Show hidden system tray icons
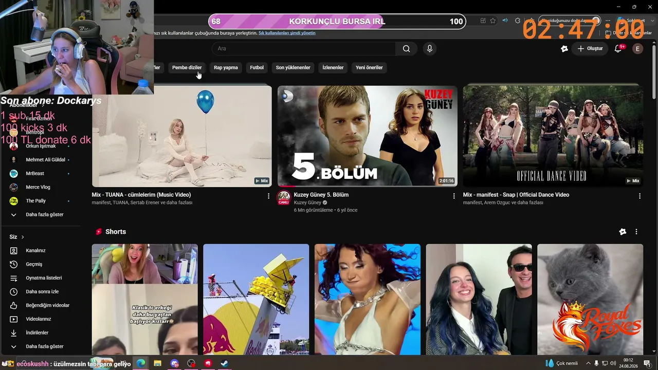The width and height of the screenshot is (658, 370). (588, 363)
